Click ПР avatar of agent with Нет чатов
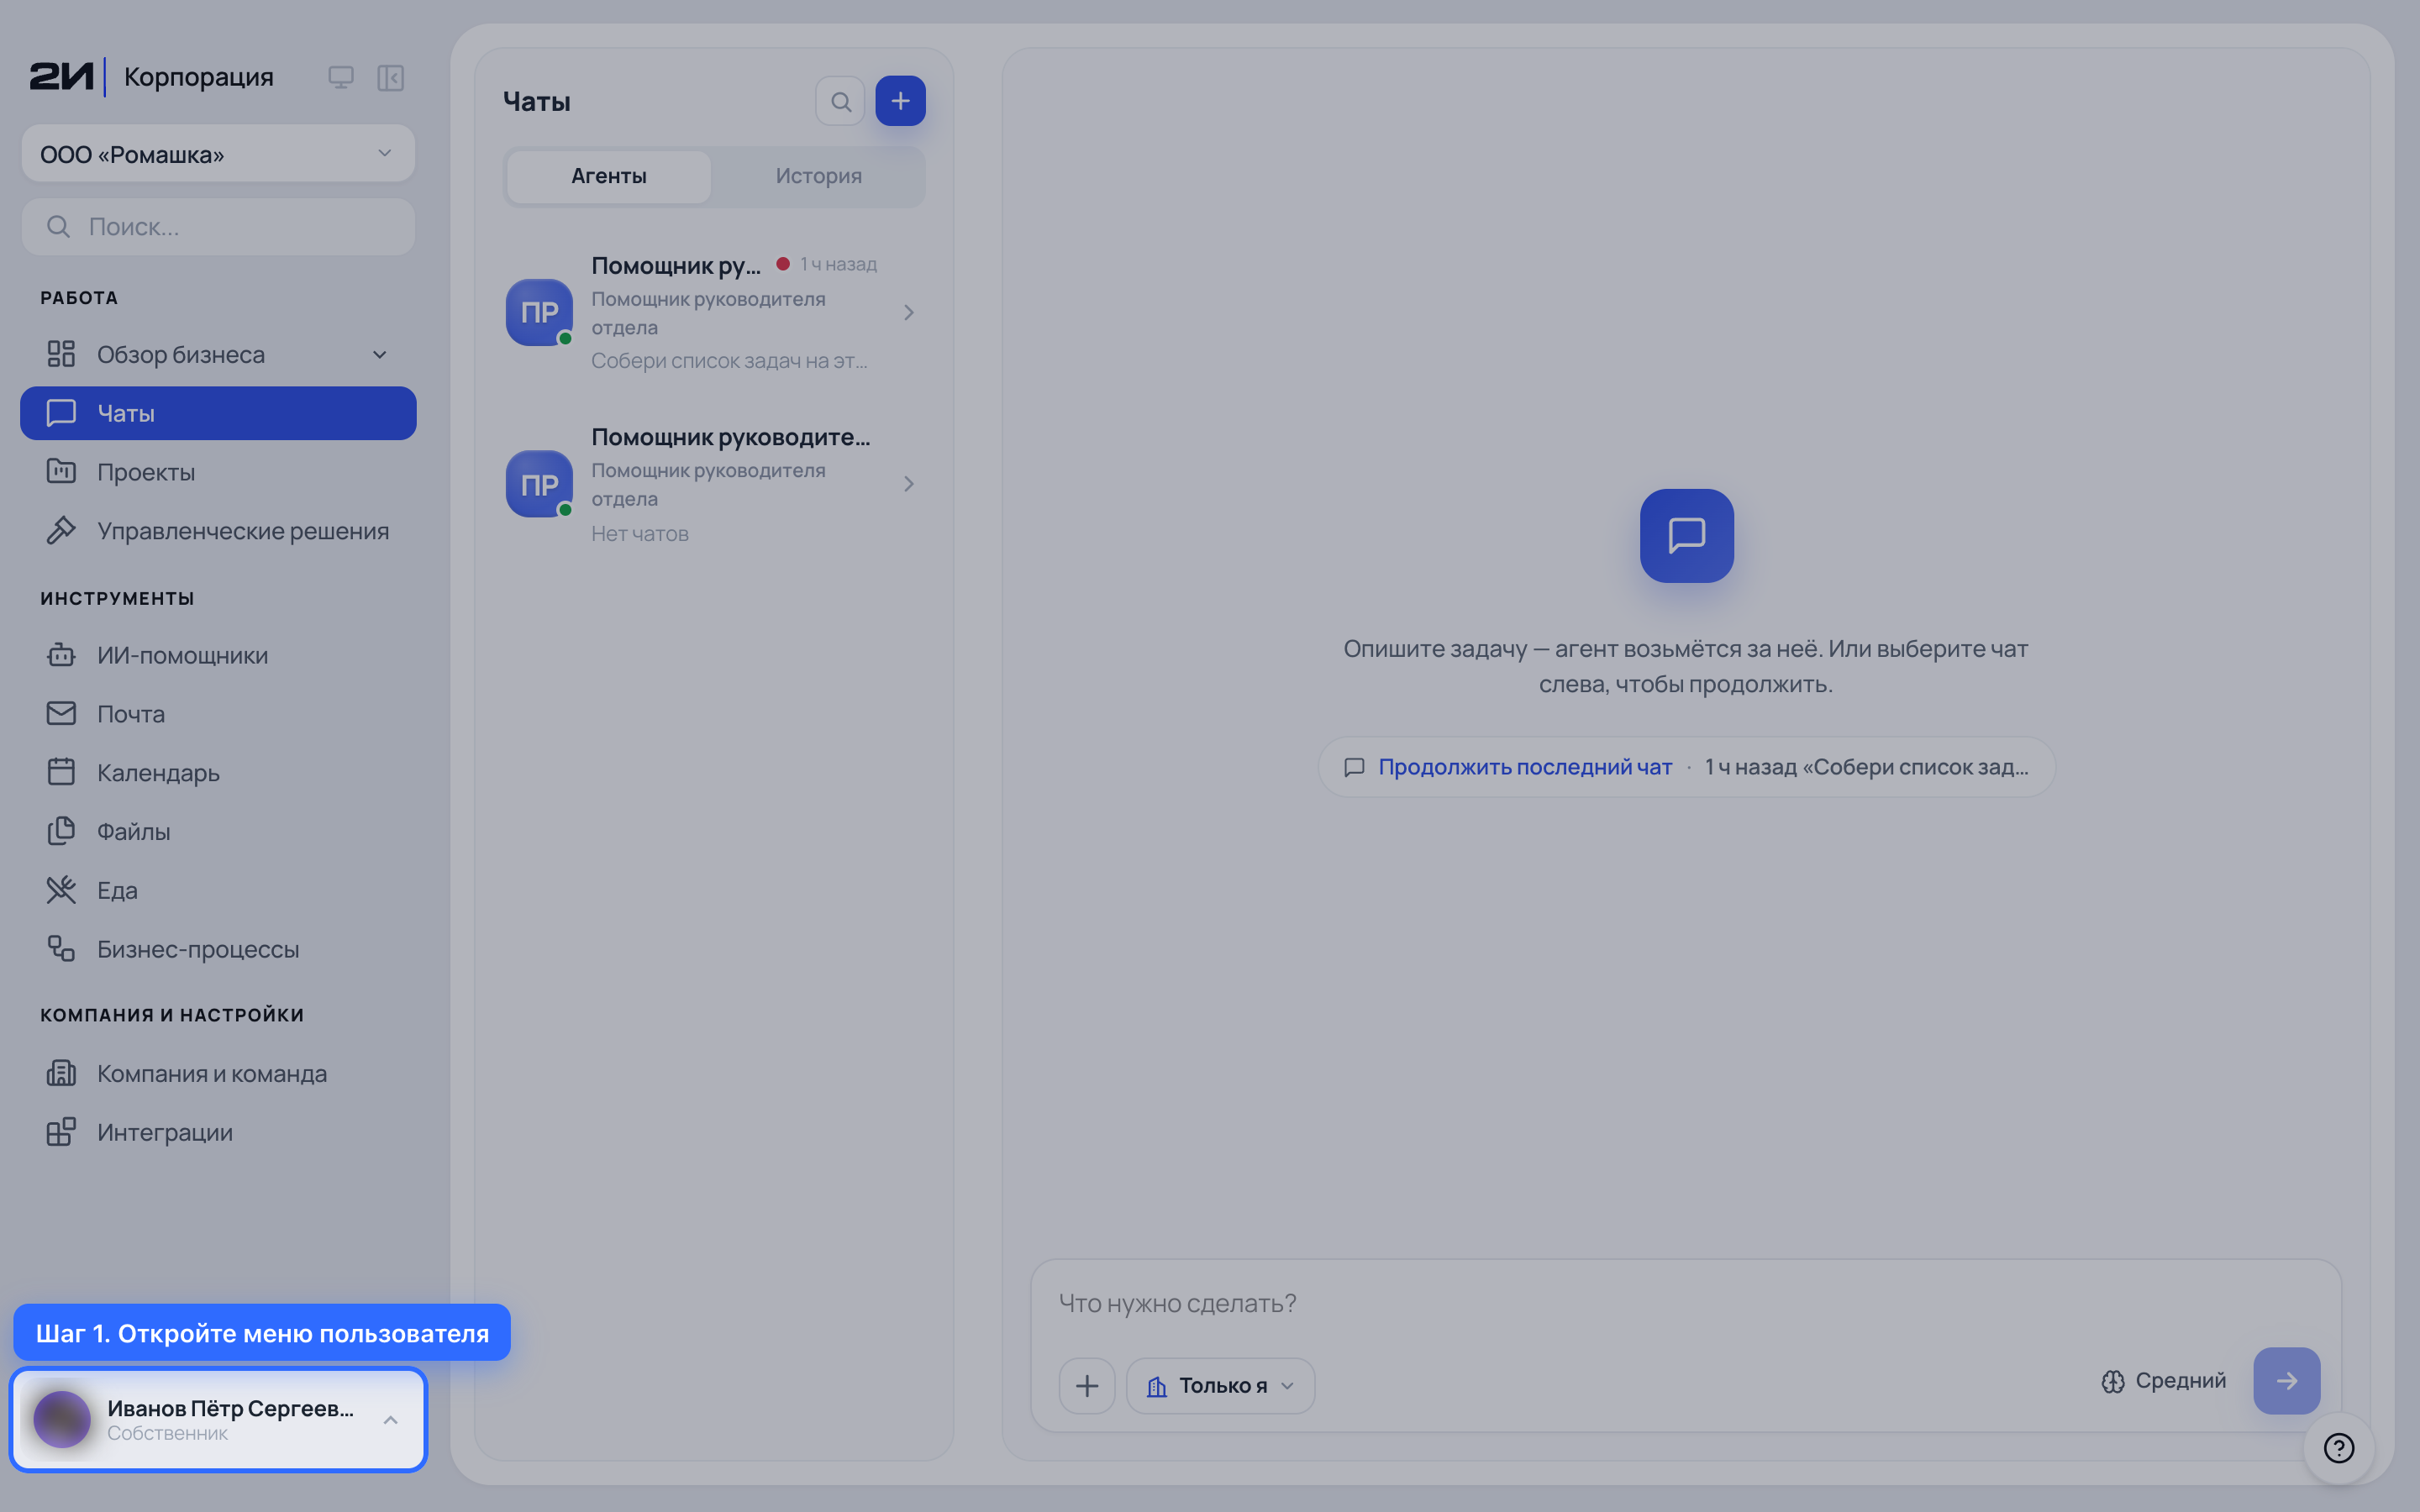The height and width of the screenshot is (1512, 2420). tap(539, 484)
